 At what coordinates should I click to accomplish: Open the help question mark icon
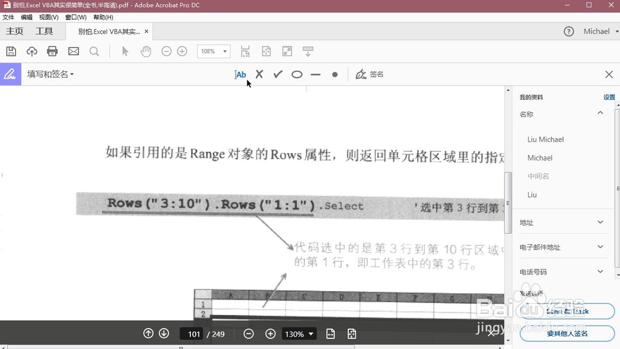[x=569, y=32]
